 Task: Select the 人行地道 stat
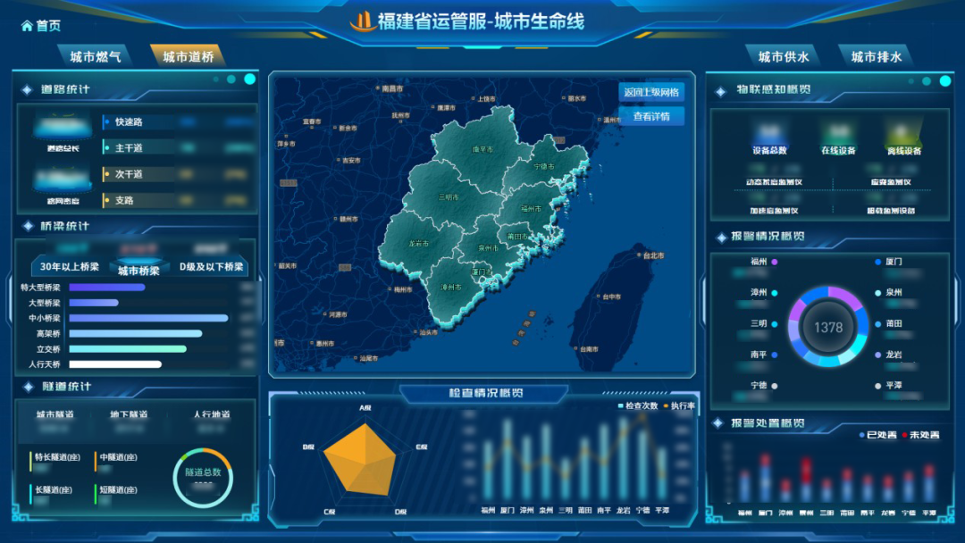[211, 420]
